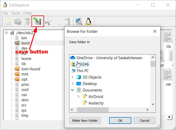
Task: Select the lib entry in left tree
Action: point(23,64)
